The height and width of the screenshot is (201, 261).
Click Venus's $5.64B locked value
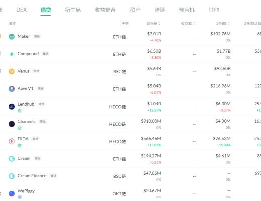154,69
